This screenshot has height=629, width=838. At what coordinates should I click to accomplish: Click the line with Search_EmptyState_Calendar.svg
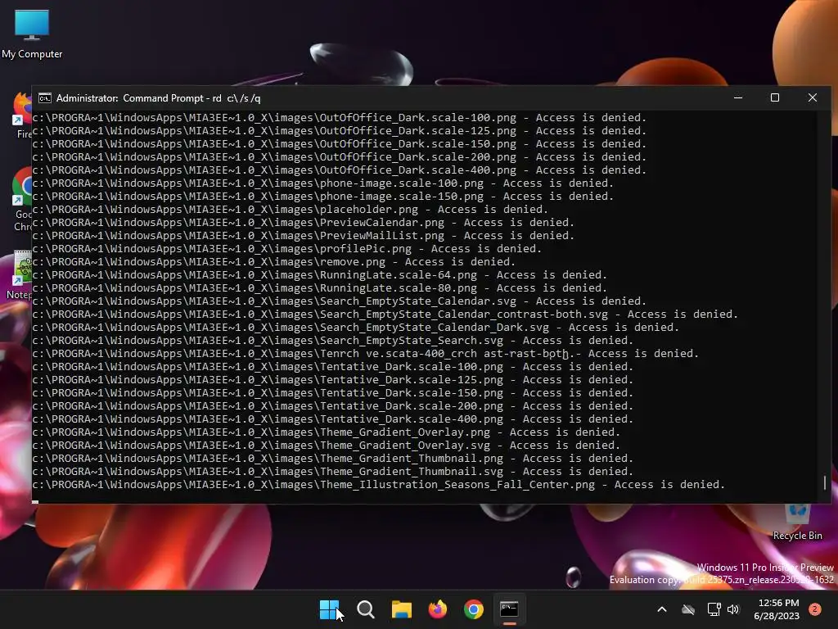(339, 301)
